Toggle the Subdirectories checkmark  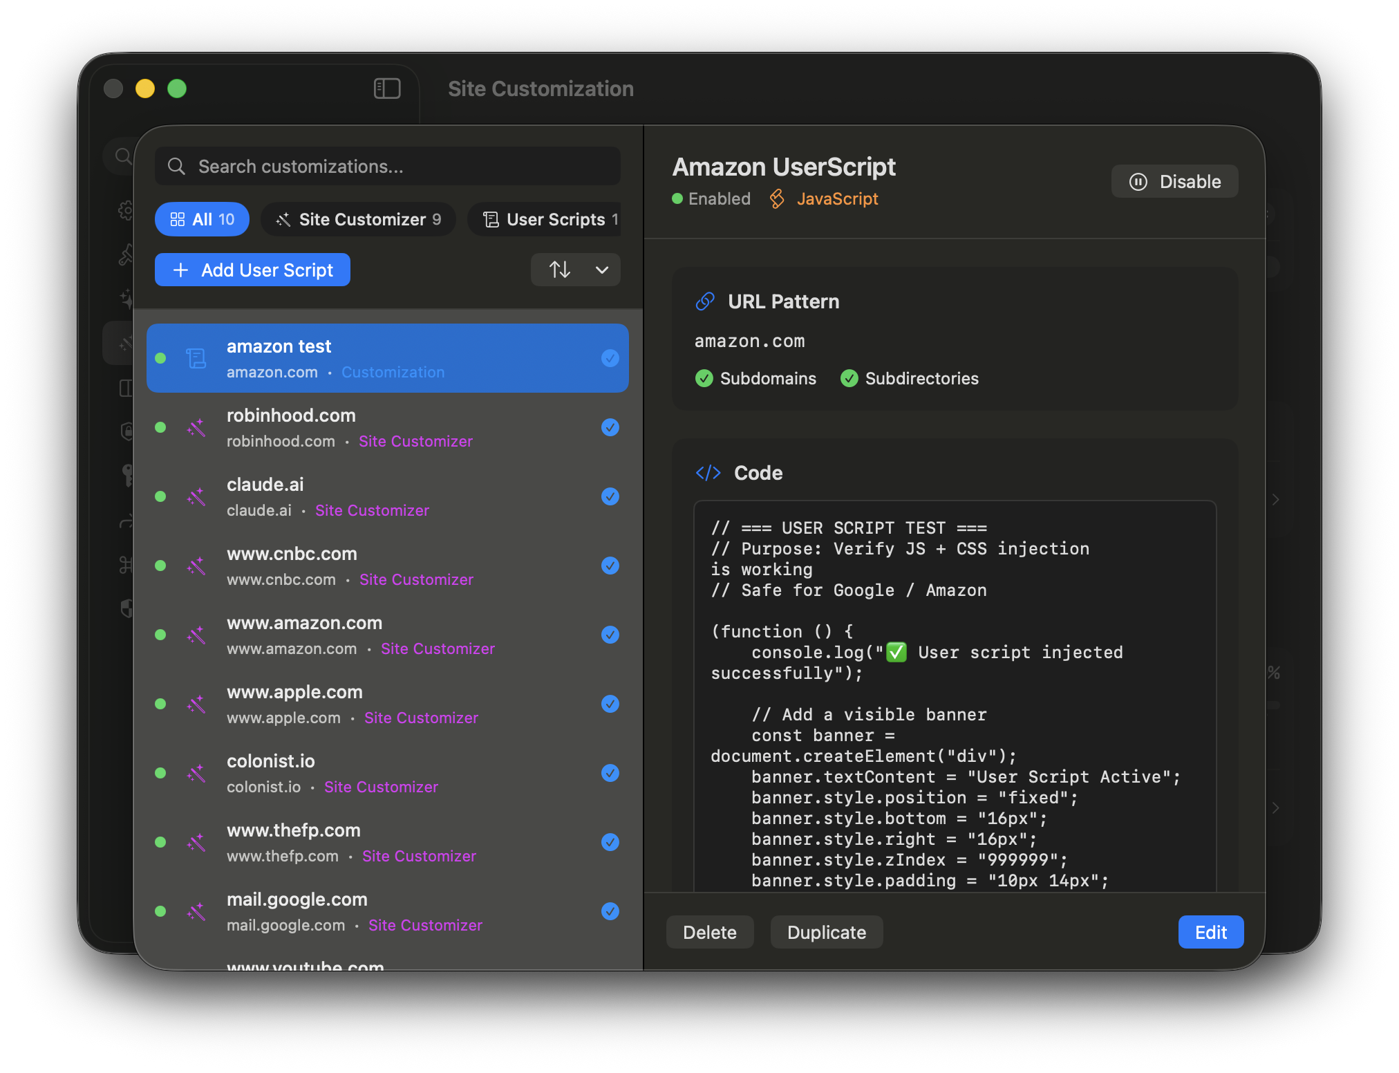(x=849, y=378)
